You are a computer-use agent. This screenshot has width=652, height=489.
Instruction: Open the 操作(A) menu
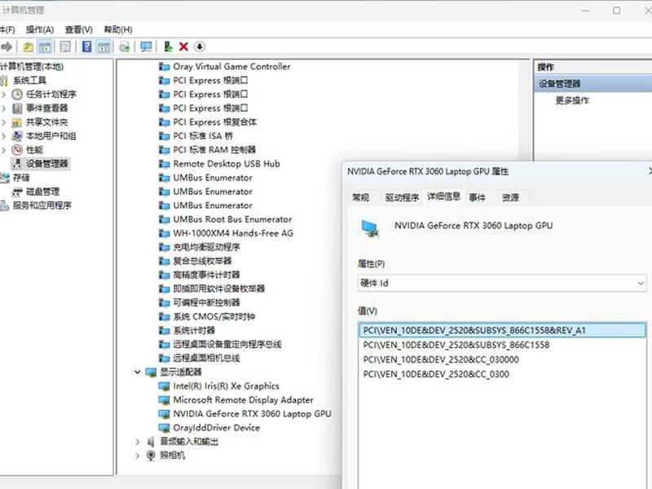pos(40,29)
